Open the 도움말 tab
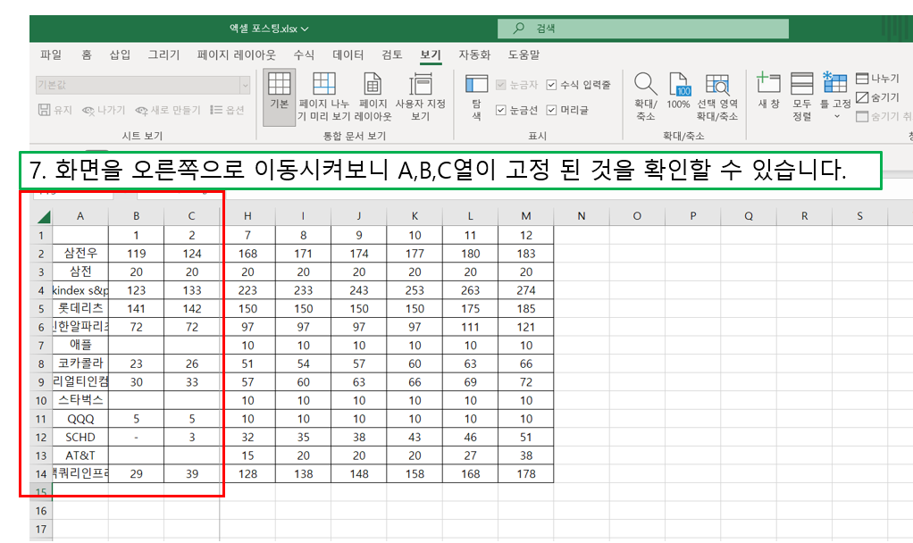913x543 pixels. point(524,54)
